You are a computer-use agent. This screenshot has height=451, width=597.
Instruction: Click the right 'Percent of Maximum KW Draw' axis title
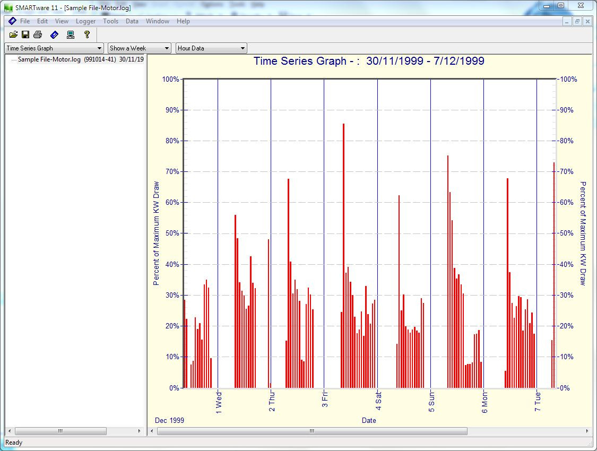(x=583, y=233)
